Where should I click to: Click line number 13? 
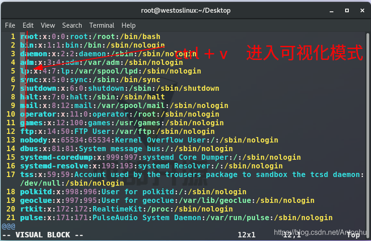(10, 140)
